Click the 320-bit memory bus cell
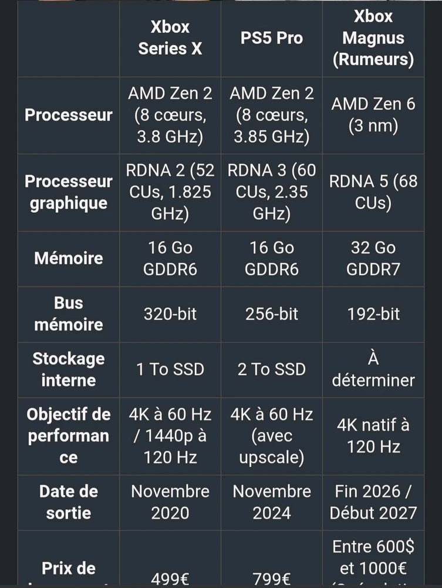The image size is (442, 588). click(x=170, y=314)
